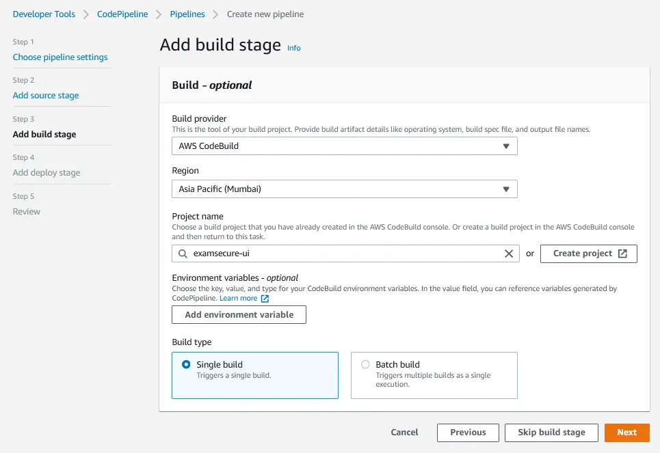Open the CodePipeline breadcrumb link
Viewport: 660px width, 453px height.
pyautogui.click(x=122, y=14)
